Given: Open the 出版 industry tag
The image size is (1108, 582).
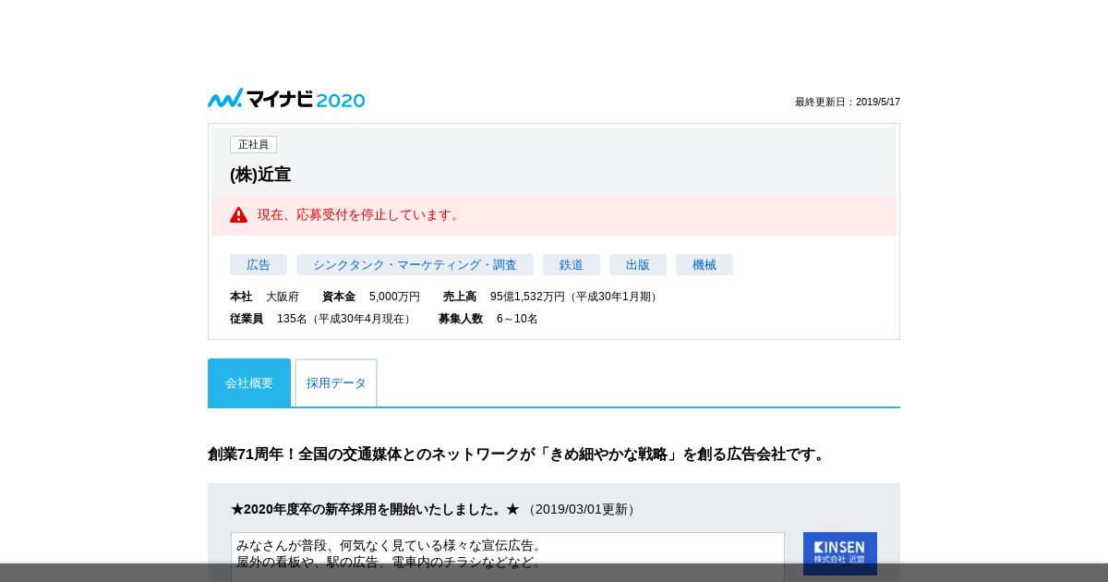Looking at the screenshot, I should tap(638, 265).
